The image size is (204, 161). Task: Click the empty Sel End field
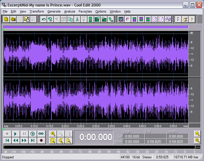[155, 136]
